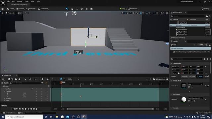Open the Perspective viewport menu
212x119 pixels.
click(x=10, y=13)
